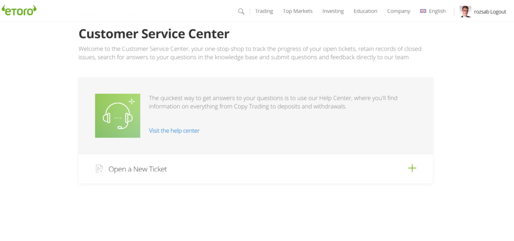This screenshot has width=514, height=241.
Task: Open the English language selector
Action: point(437,11)
